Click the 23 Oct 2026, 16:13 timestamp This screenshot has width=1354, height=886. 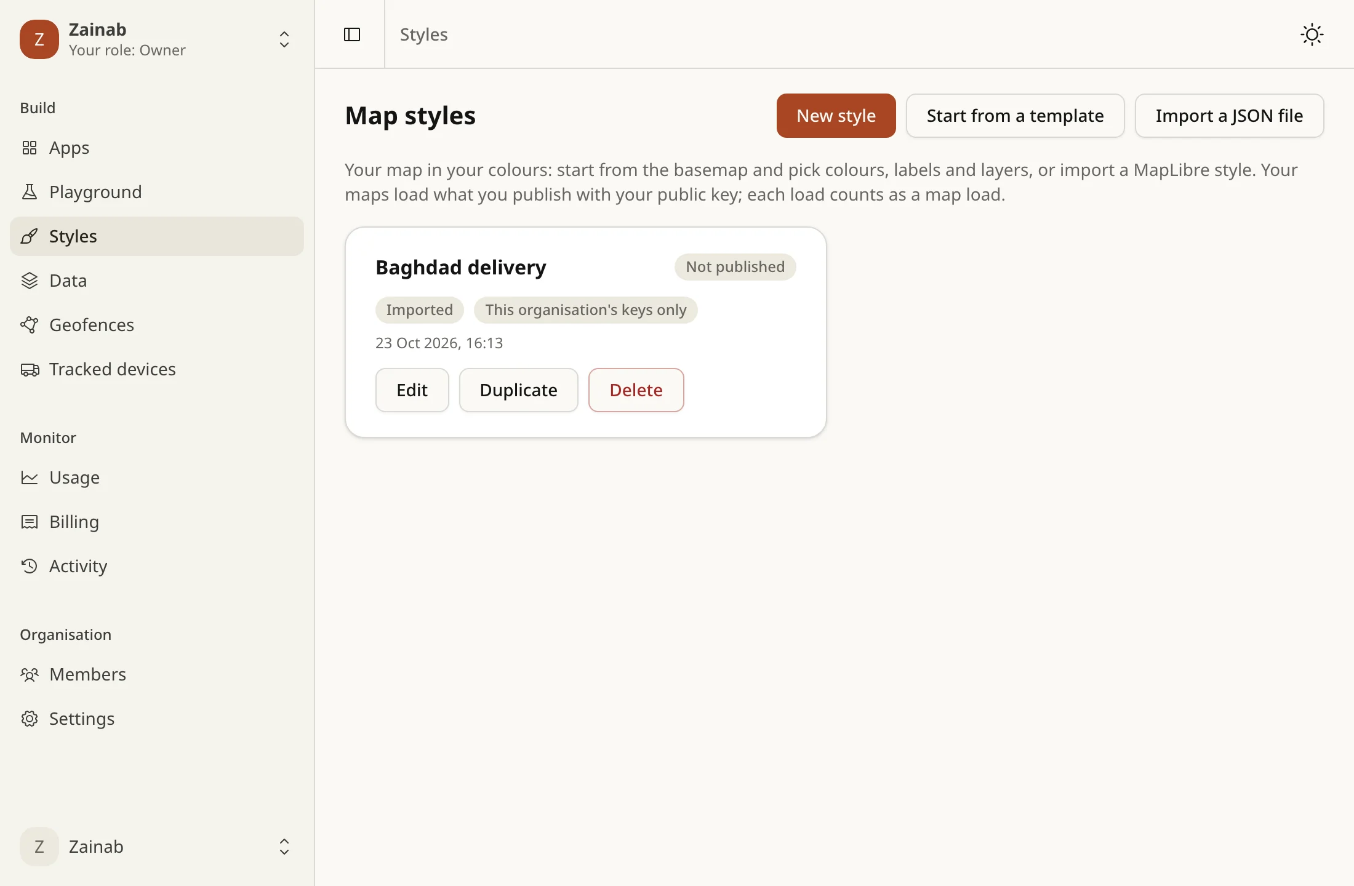439,343
